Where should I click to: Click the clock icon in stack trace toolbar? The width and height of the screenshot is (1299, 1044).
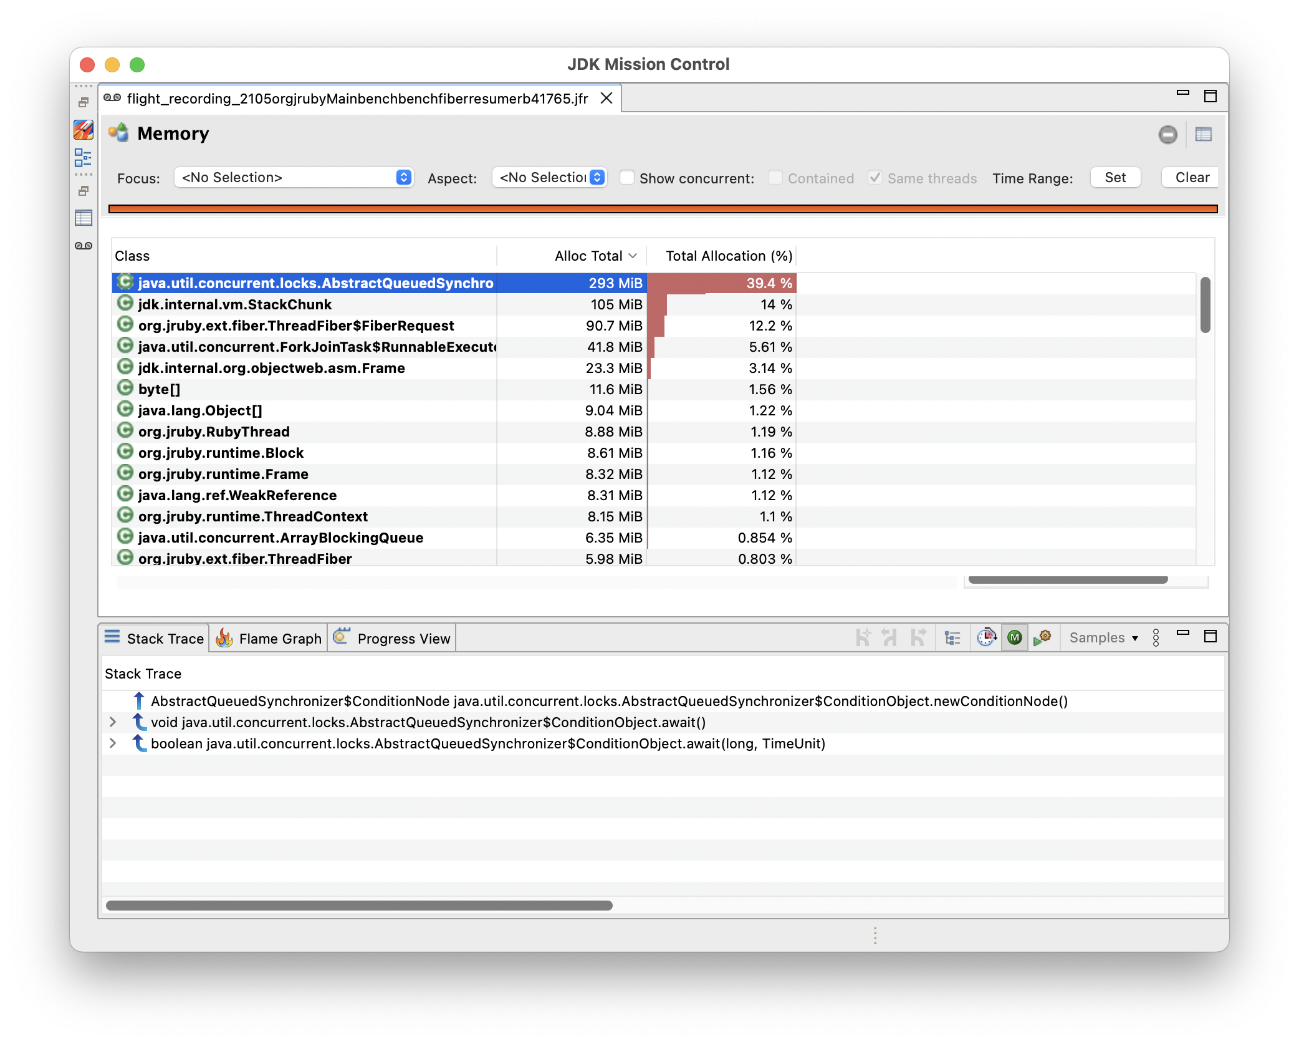[986, 637]
